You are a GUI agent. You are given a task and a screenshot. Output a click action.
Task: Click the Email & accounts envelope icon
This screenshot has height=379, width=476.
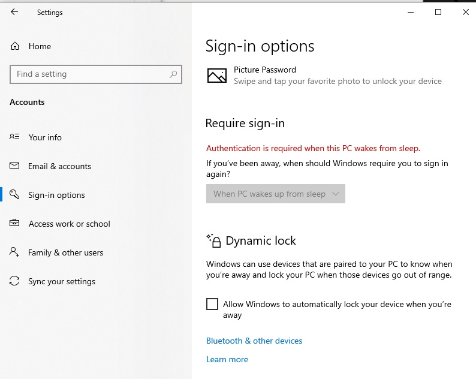click(15, 166)
